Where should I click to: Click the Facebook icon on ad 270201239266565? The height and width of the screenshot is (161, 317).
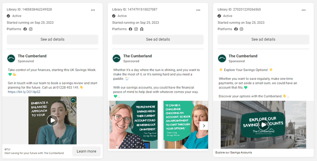(236, 29)
